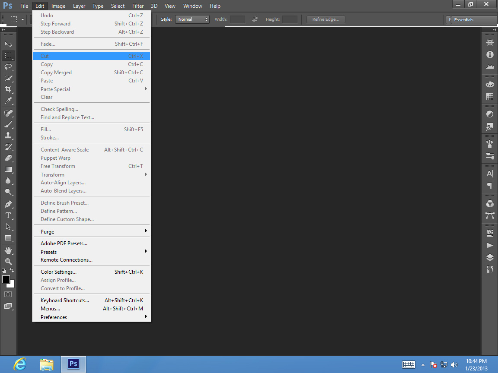The height and width of the screenshot is (373, 498).
Task: Click the Height input field
Action: (290, 19)
